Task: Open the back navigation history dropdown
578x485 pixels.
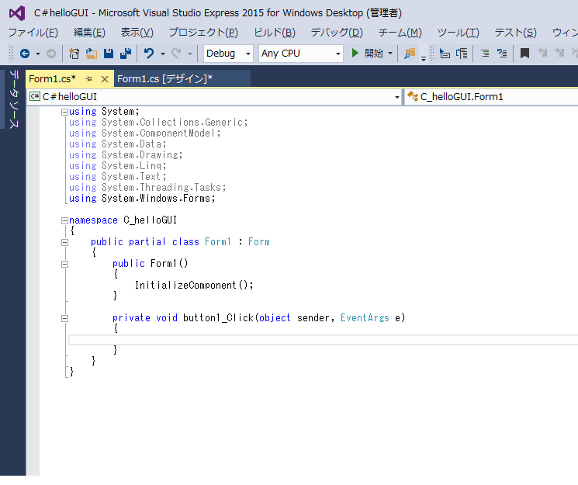Action: click(38, 54)
